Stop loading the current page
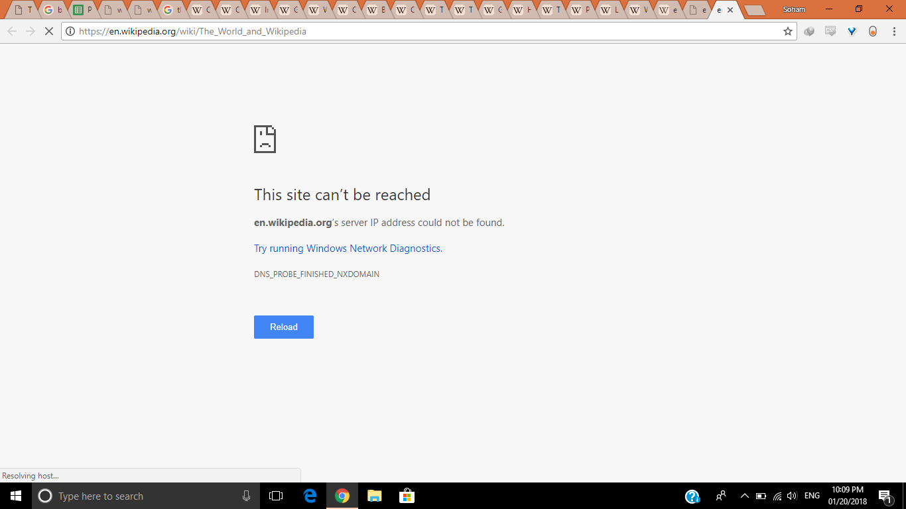The height and width of the screenshot is (509, 906). coord(48,31)
